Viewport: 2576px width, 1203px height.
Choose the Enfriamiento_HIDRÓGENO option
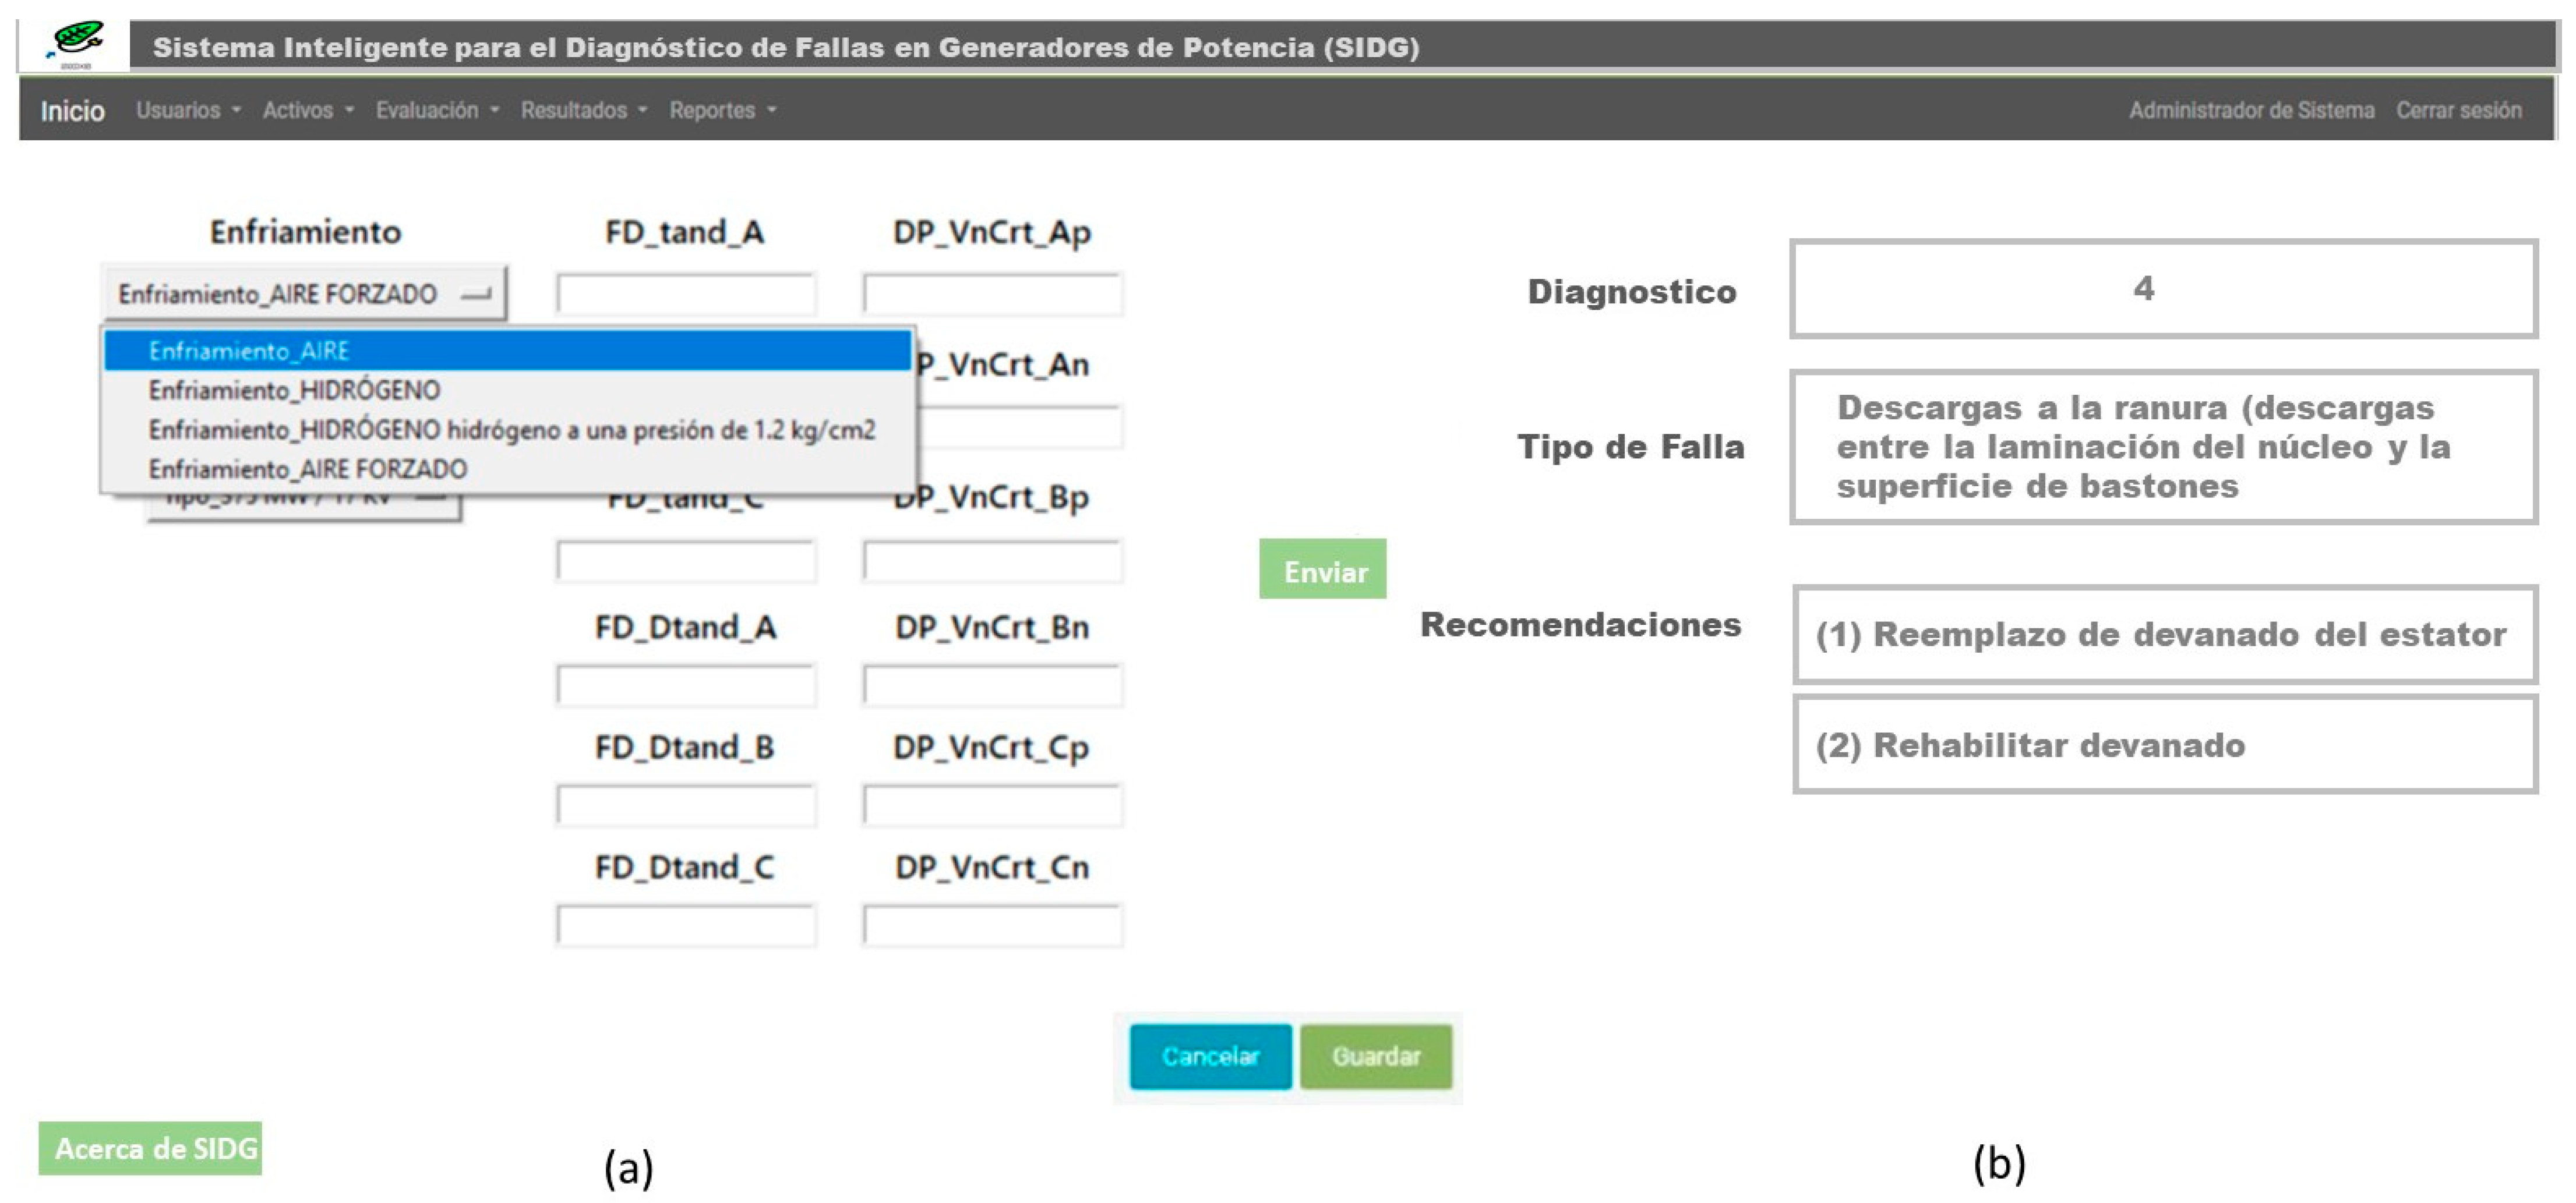tap(294, 391)
